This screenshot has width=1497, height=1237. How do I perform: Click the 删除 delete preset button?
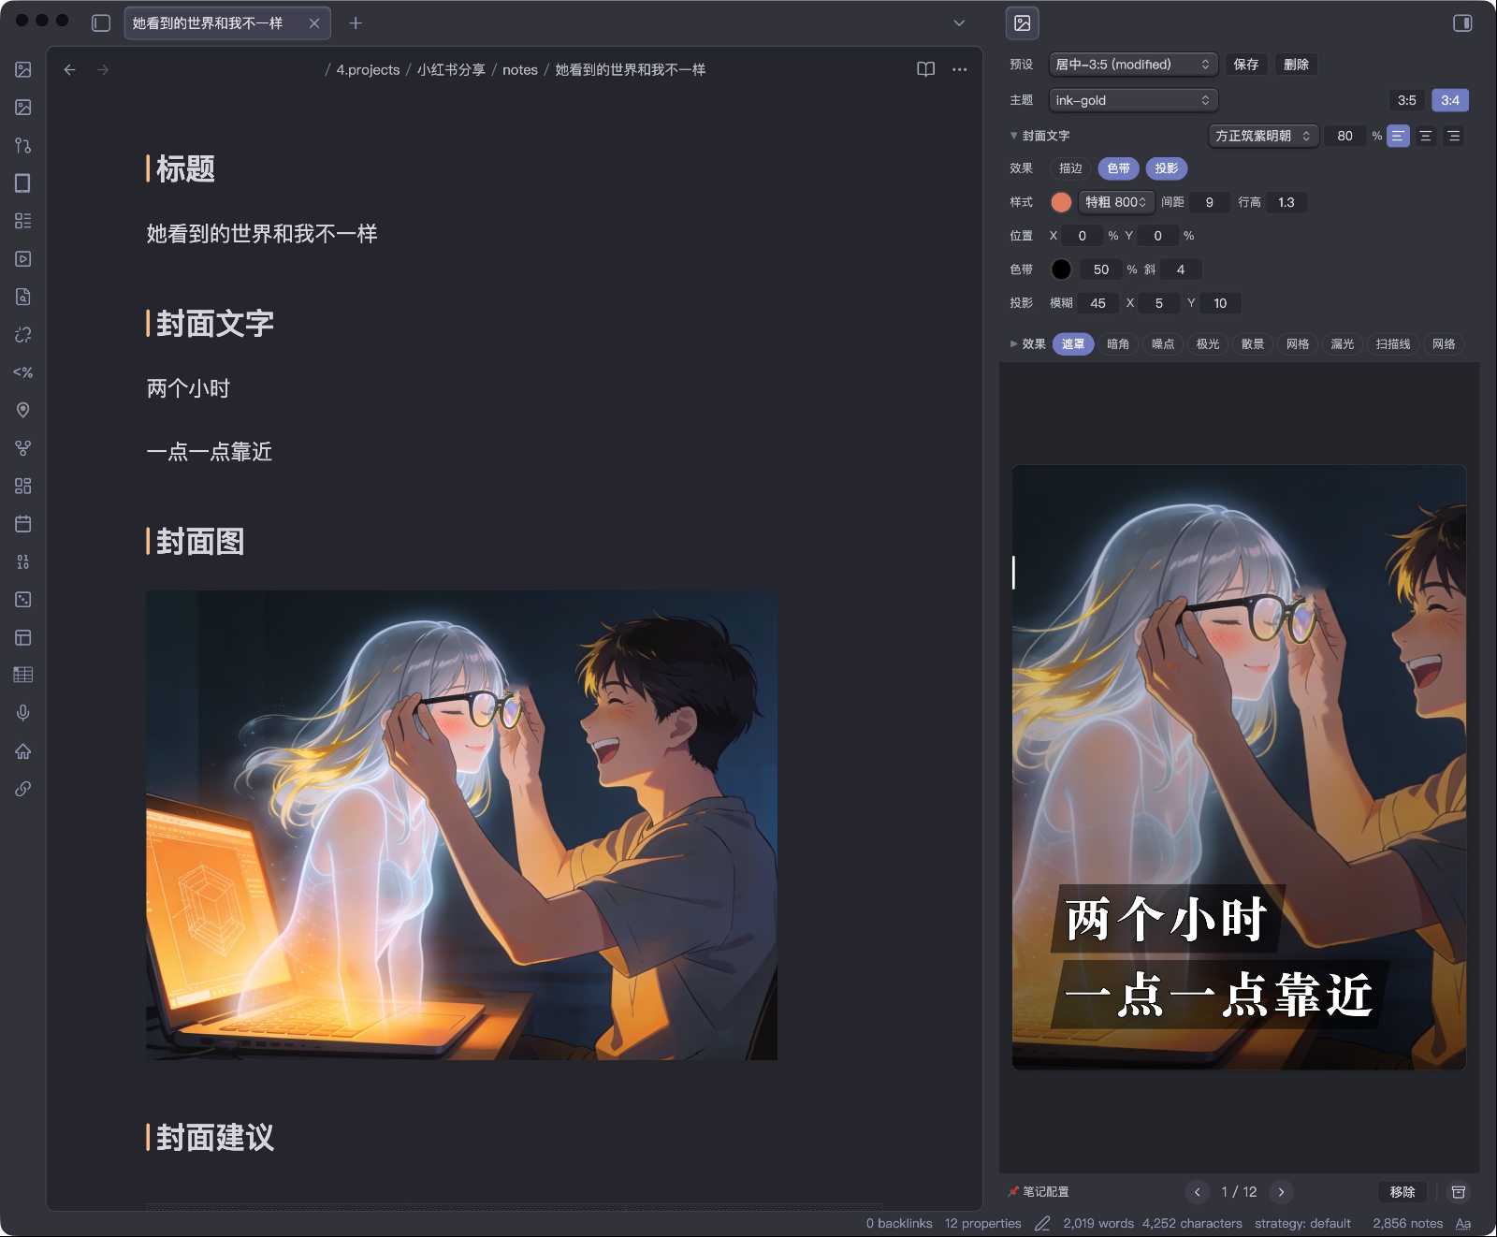click(1296, 65)
